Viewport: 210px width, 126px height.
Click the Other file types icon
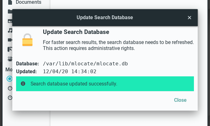[10, 58]
